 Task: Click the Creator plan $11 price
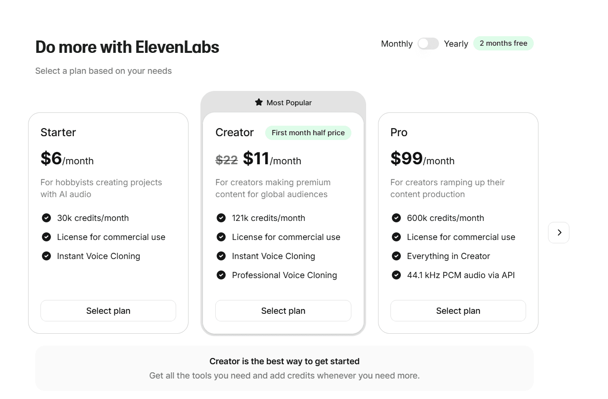pos(256,159)
